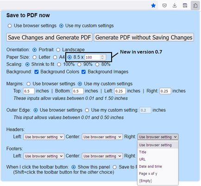Choose URL from dropdown list

(158, 159)
